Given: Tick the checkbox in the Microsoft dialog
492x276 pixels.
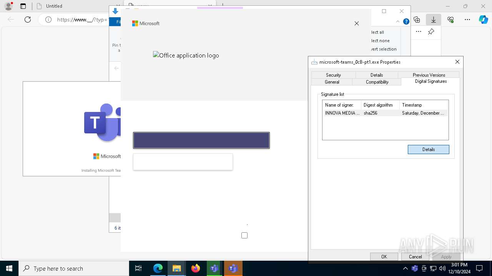Looking at the screenshot, I should click(244, 235).
